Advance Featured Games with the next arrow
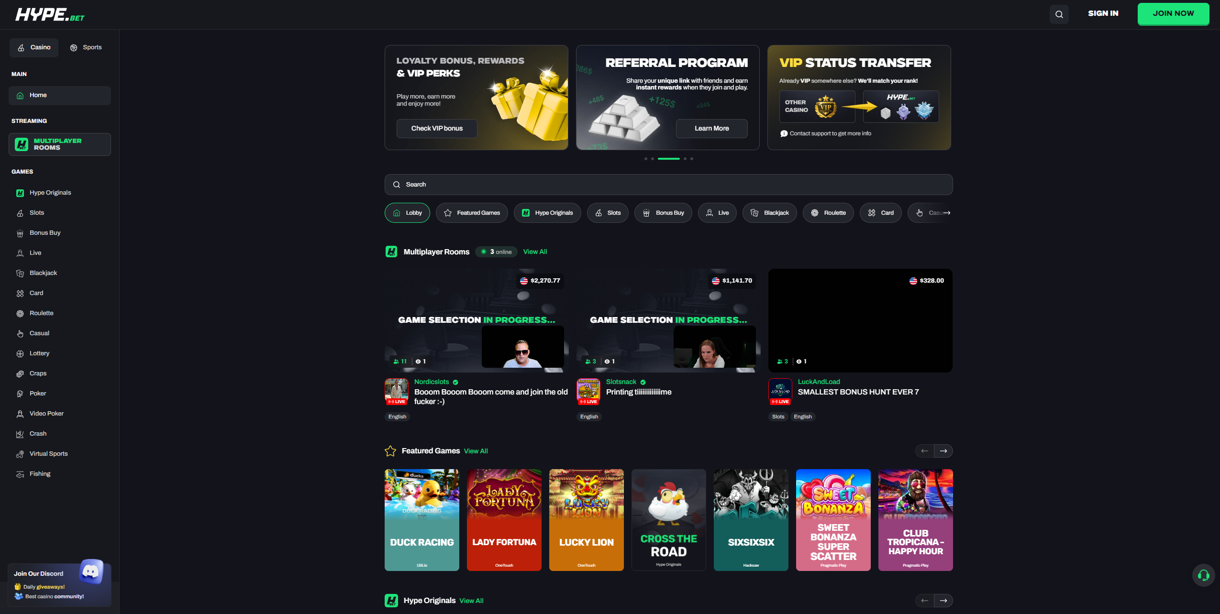Screen dimensions: 1220x614 [x=943, y=451]
